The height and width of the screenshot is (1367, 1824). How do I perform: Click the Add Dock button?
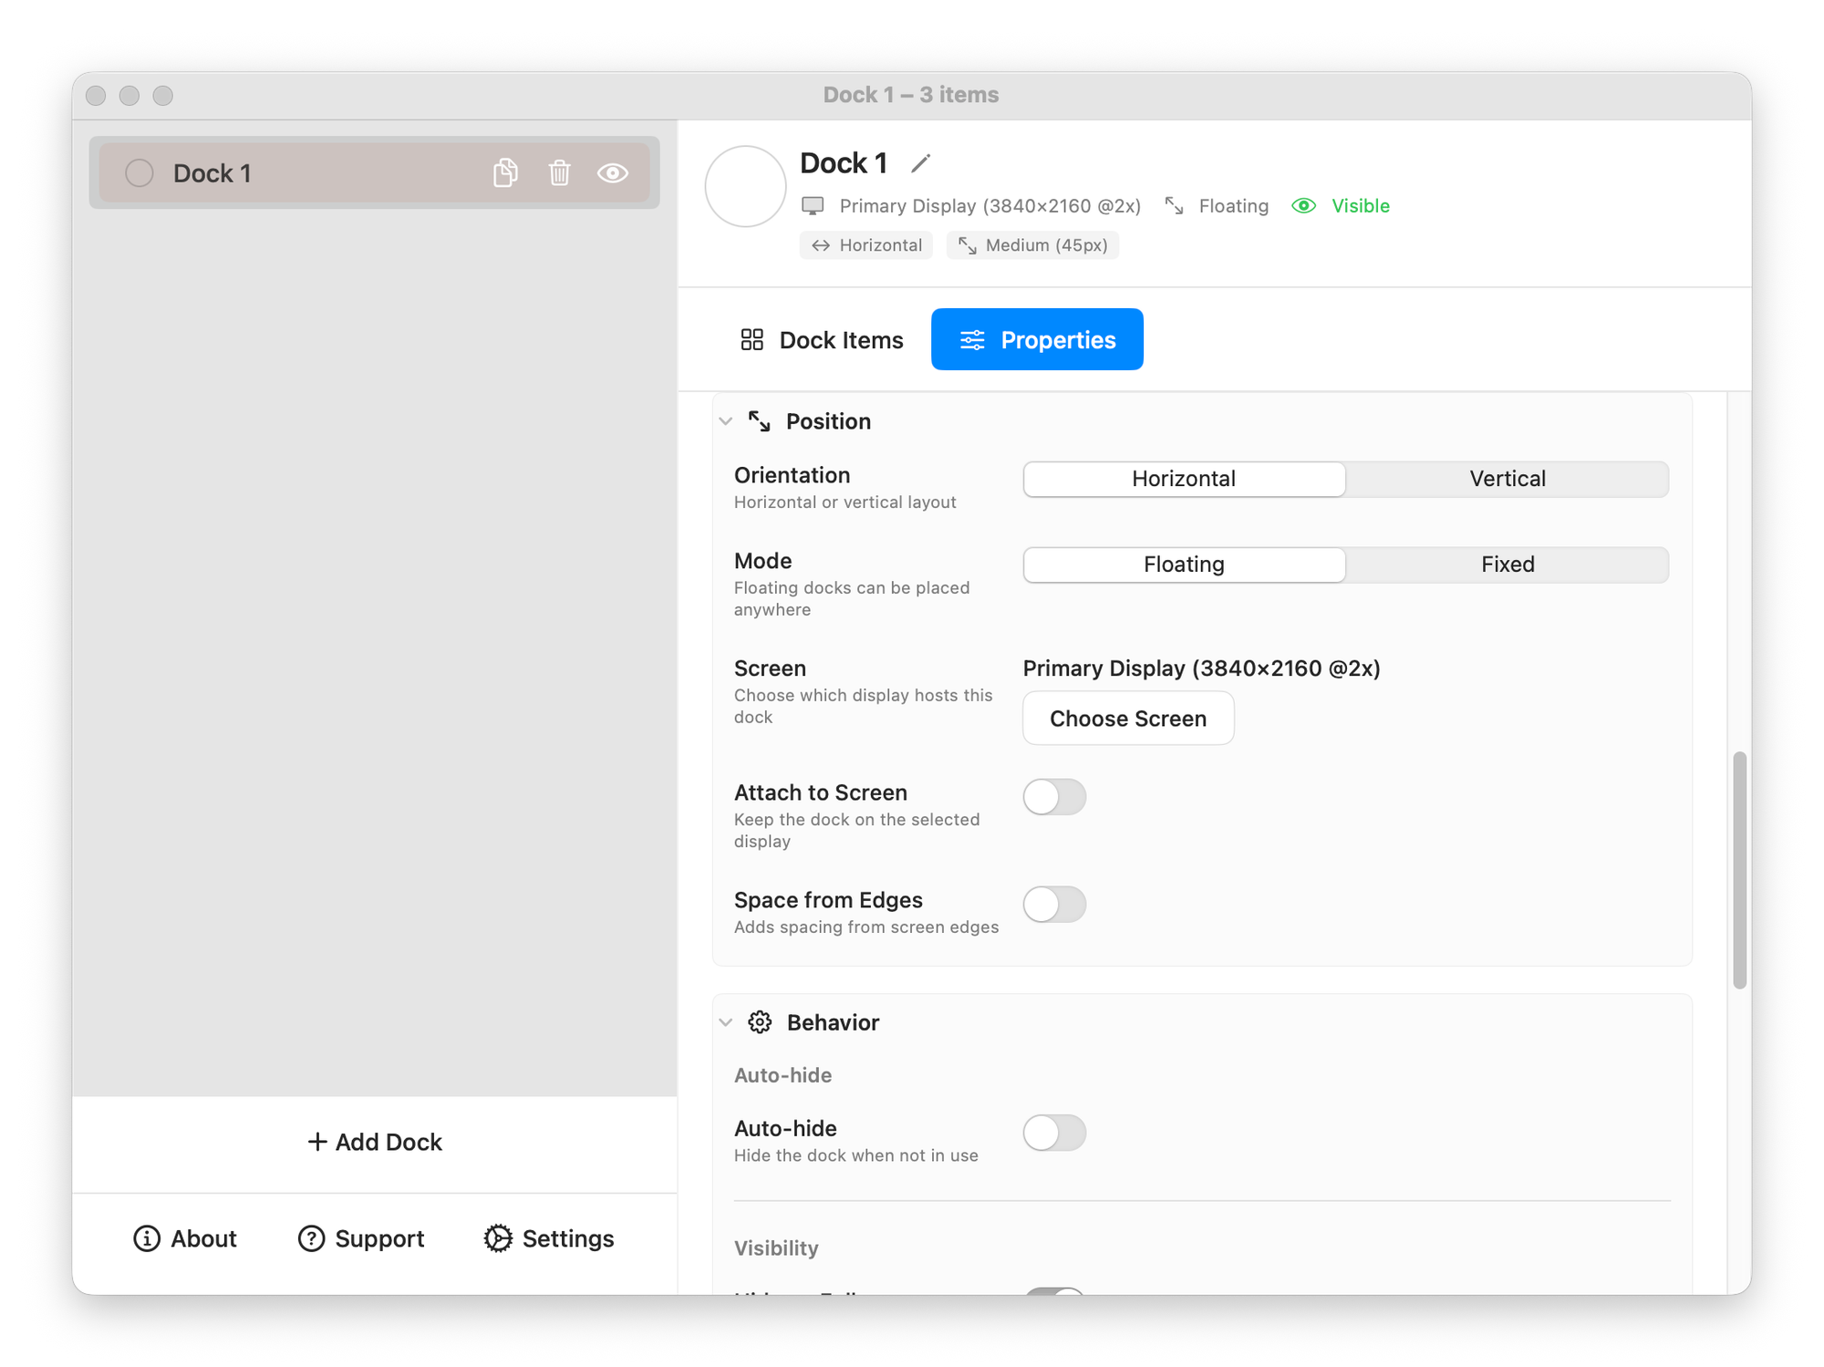[375, 1142]
